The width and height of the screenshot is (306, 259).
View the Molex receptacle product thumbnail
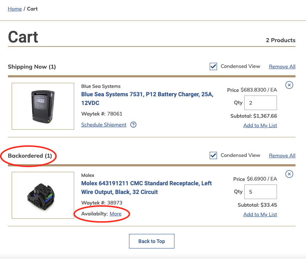43,195
